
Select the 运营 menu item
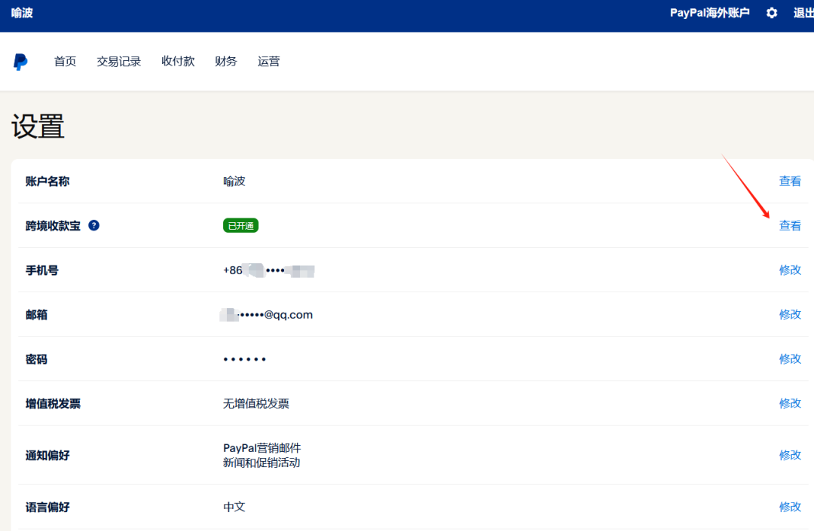click(269, 62)
